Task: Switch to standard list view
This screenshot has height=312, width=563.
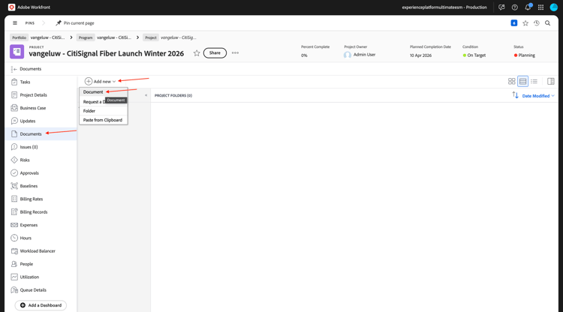Action: point(522,82)
